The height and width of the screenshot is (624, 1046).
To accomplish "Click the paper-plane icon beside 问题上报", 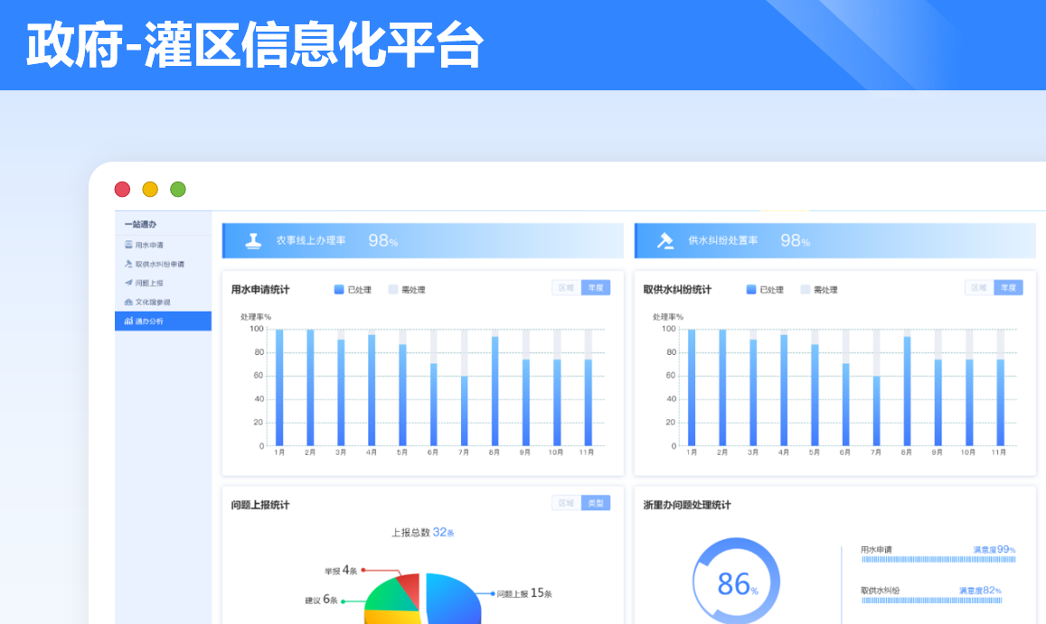I will (128, 283).
